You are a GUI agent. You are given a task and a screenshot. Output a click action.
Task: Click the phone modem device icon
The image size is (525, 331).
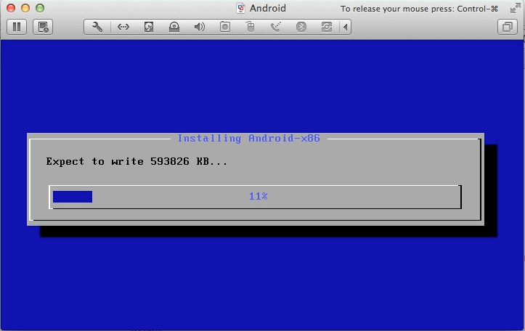click(275, 27)
